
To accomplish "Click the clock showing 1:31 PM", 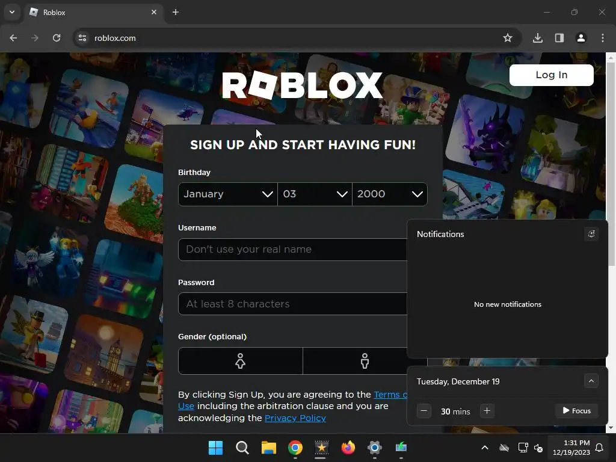I will pos(571,448).
